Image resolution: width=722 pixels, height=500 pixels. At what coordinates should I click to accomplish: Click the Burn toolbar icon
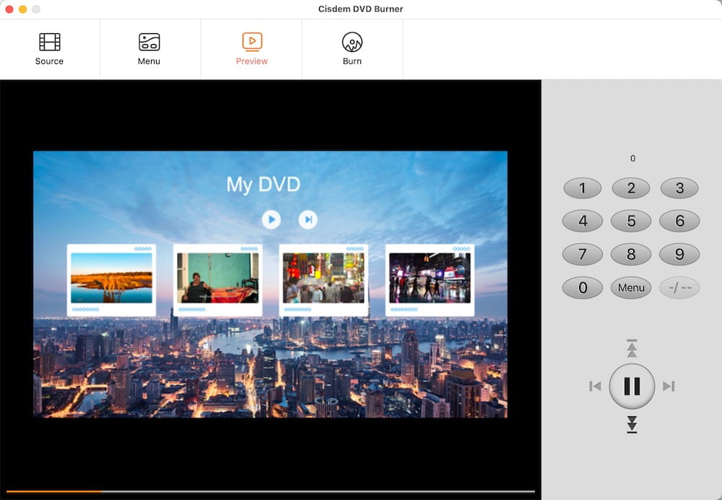(352, 47)
